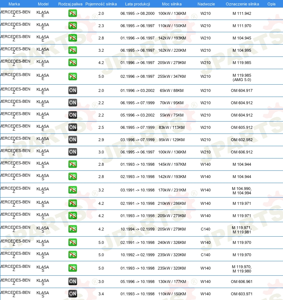283x300 pixels.
Task: Click the Model column header
Action: coord(43,4)
